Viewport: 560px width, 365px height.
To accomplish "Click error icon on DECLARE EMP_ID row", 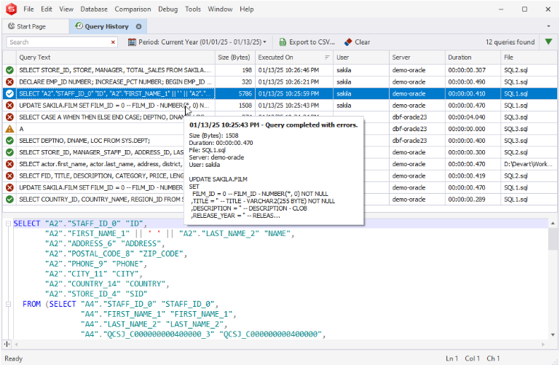I will click(x=9, y=82).
